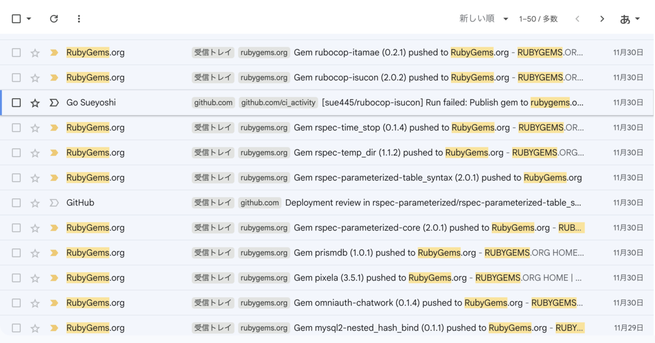
Task: Click rubygems.org label on pixela email
Action: (264, 278)
